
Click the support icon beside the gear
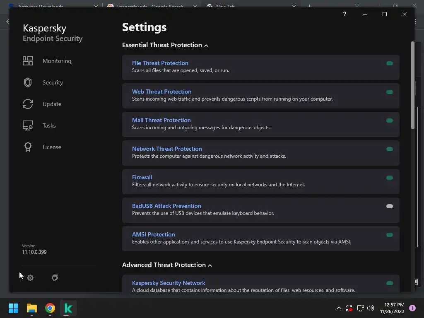[x=55, y=278]
